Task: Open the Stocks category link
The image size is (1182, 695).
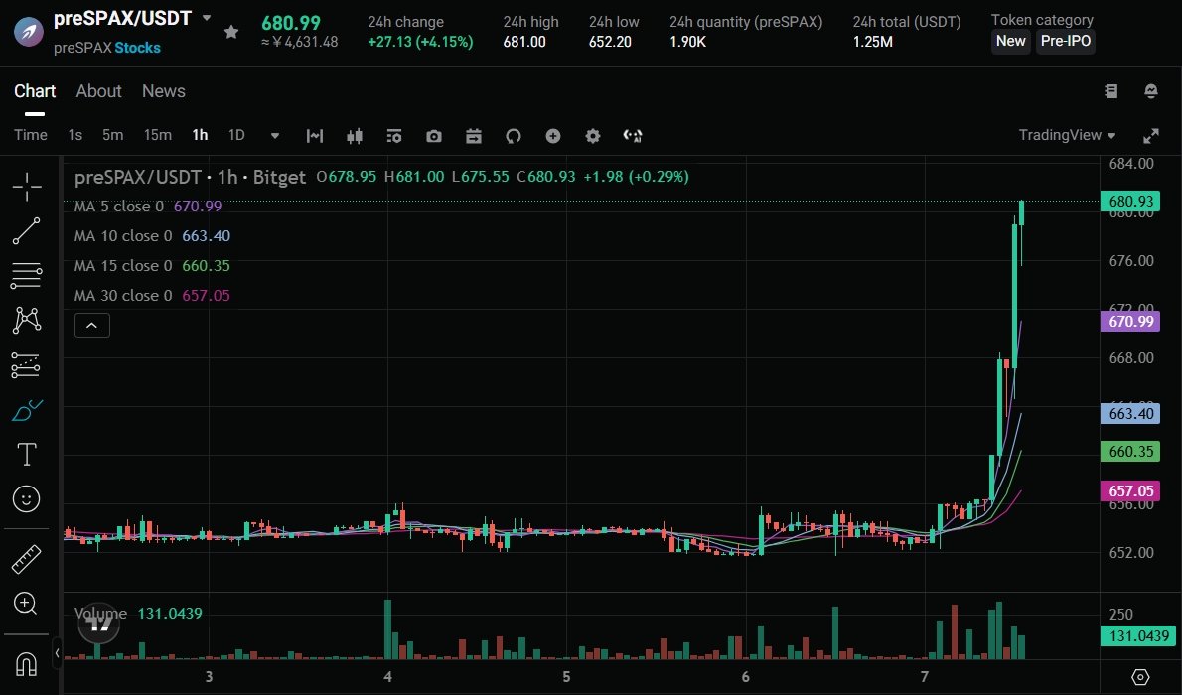Action: coord(137,48)
